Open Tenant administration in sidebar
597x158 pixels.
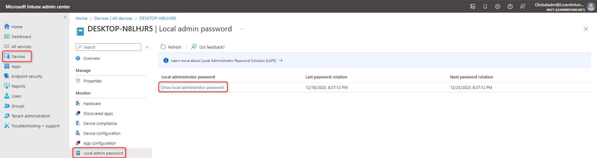31,116
